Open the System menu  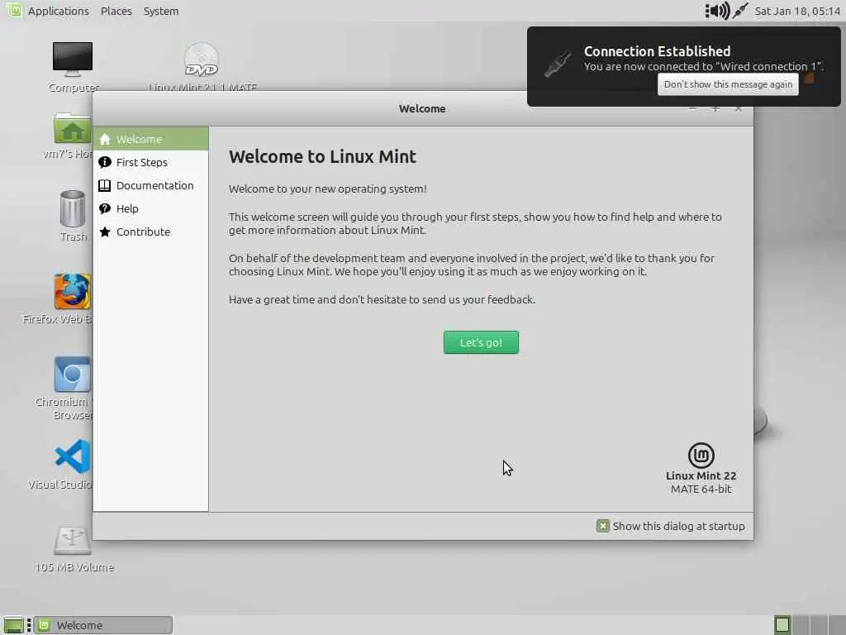161,11
